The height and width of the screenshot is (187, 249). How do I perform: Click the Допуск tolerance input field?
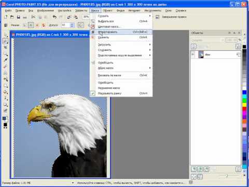pos(65,25)
